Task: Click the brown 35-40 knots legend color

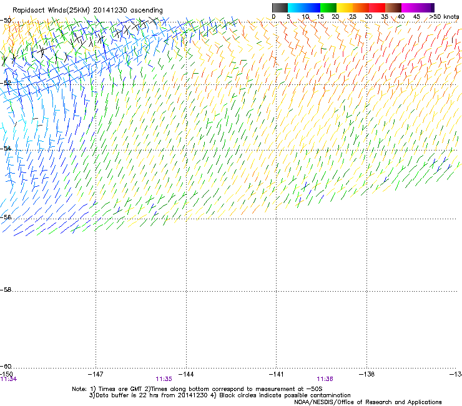Action: pyautogui.click(x=393, y=7)
